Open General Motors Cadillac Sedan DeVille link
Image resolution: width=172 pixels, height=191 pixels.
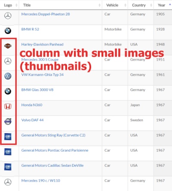(x=52, y=165)
